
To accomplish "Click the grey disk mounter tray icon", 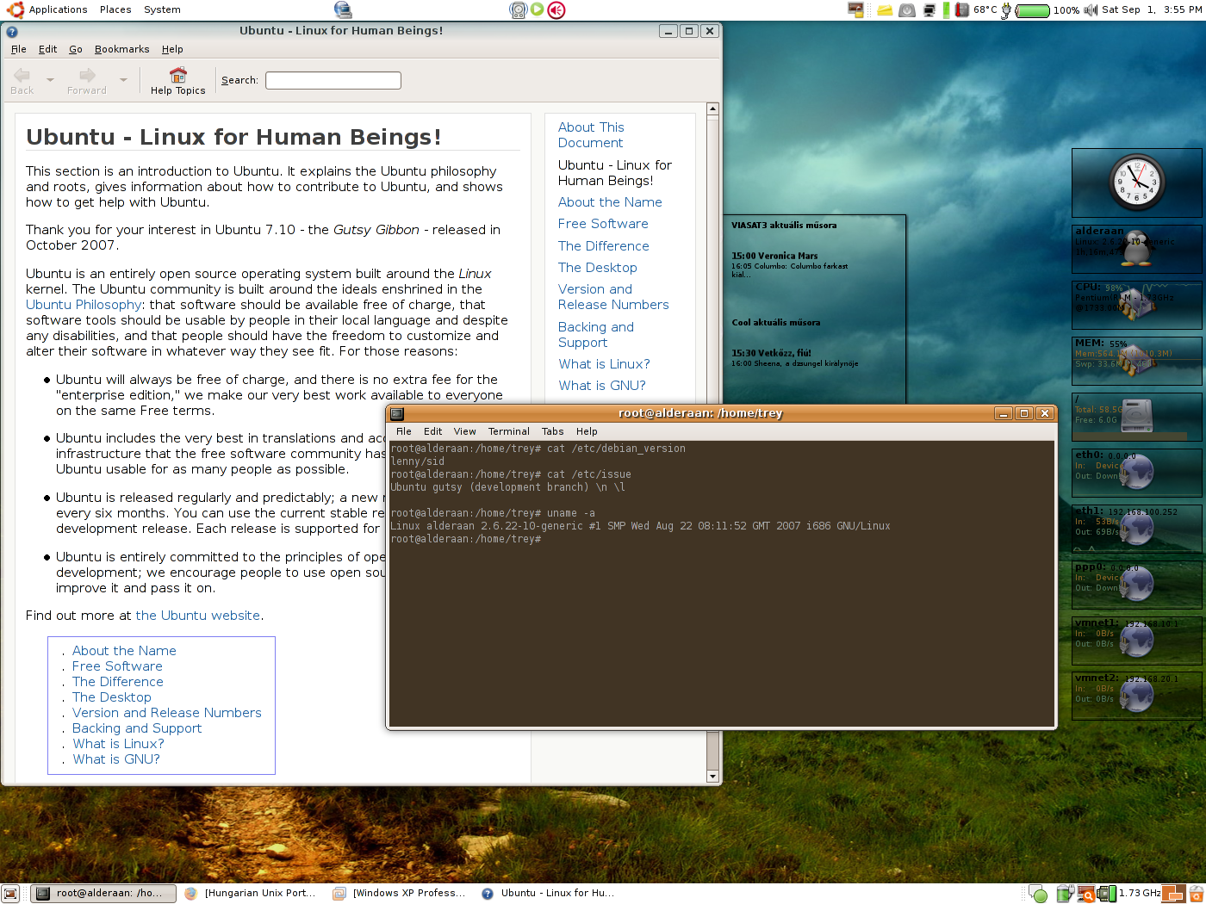I will click(x=907, y=10).
